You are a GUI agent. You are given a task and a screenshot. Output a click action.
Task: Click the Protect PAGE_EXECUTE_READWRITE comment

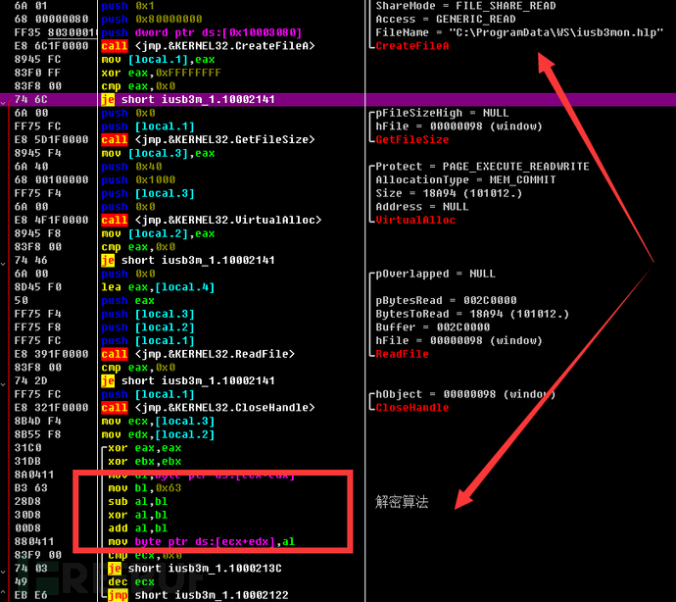click(482, 167)
